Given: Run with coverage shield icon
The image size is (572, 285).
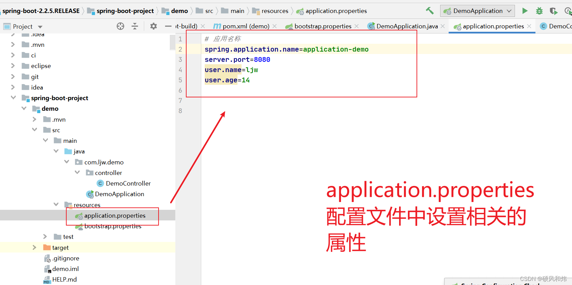Looking at the screenshot, I should [554, 11].
